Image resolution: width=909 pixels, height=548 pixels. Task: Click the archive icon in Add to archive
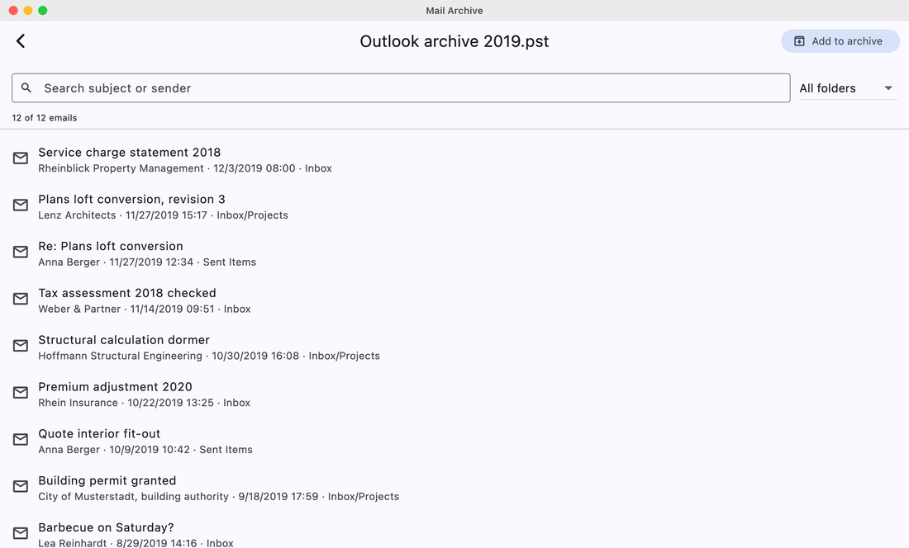point(799,41)
